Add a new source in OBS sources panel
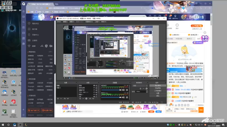Viewport: 227px width, 127px height. click(x=80, y=98)
